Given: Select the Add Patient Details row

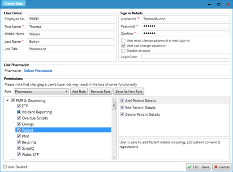Looking at the screenshot, I should click(x=174, y=101).
